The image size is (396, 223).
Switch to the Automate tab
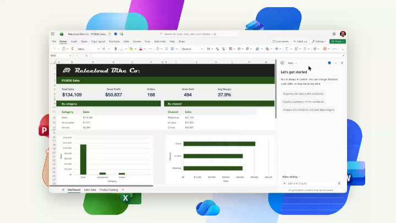tap(160, 41)
